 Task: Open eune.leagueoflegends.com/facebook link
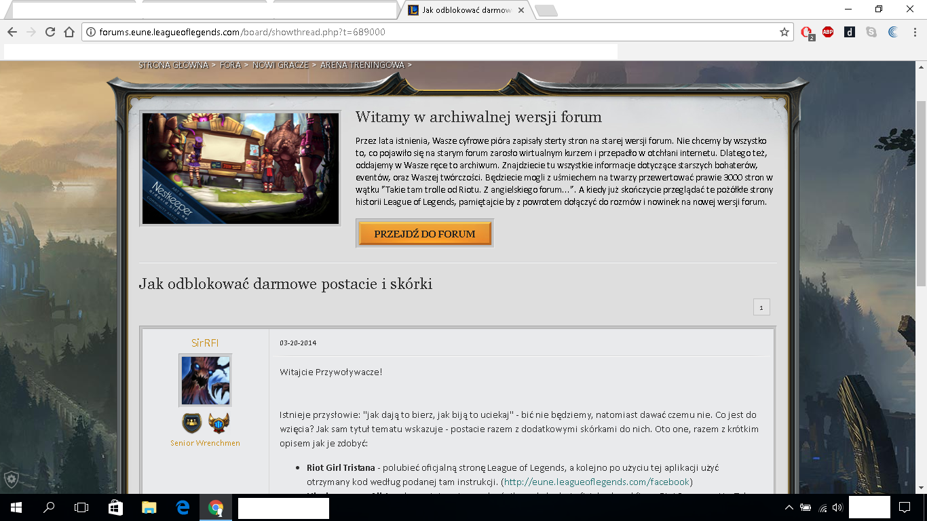597,482
